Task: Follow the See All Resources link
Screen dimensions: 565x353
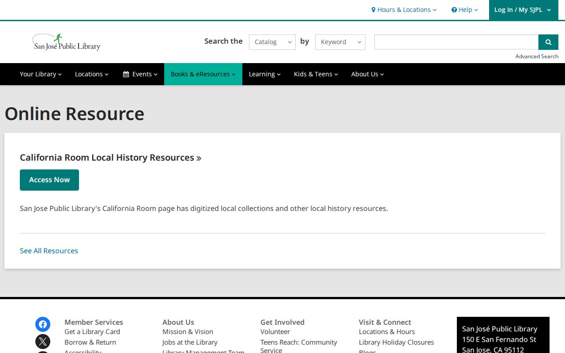Action: [49, 251]
